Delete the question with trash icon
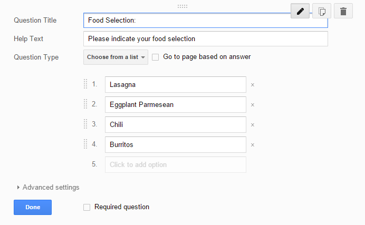This screenshot has height=225, width=365. click(x=343, y=11)
